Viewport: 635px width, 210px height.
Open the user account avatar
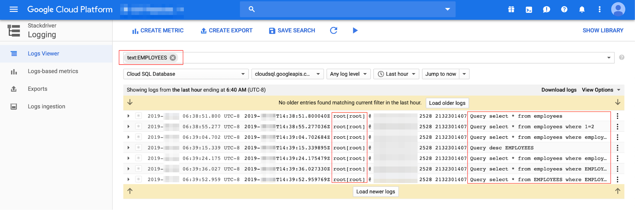pos(618,9)
